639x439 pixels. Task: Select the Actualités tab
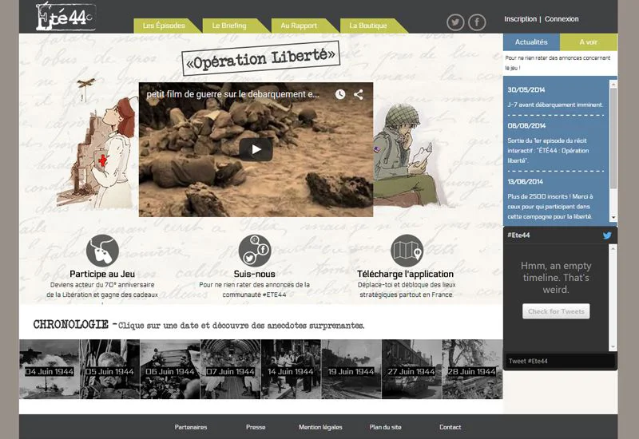click(531, 42)
